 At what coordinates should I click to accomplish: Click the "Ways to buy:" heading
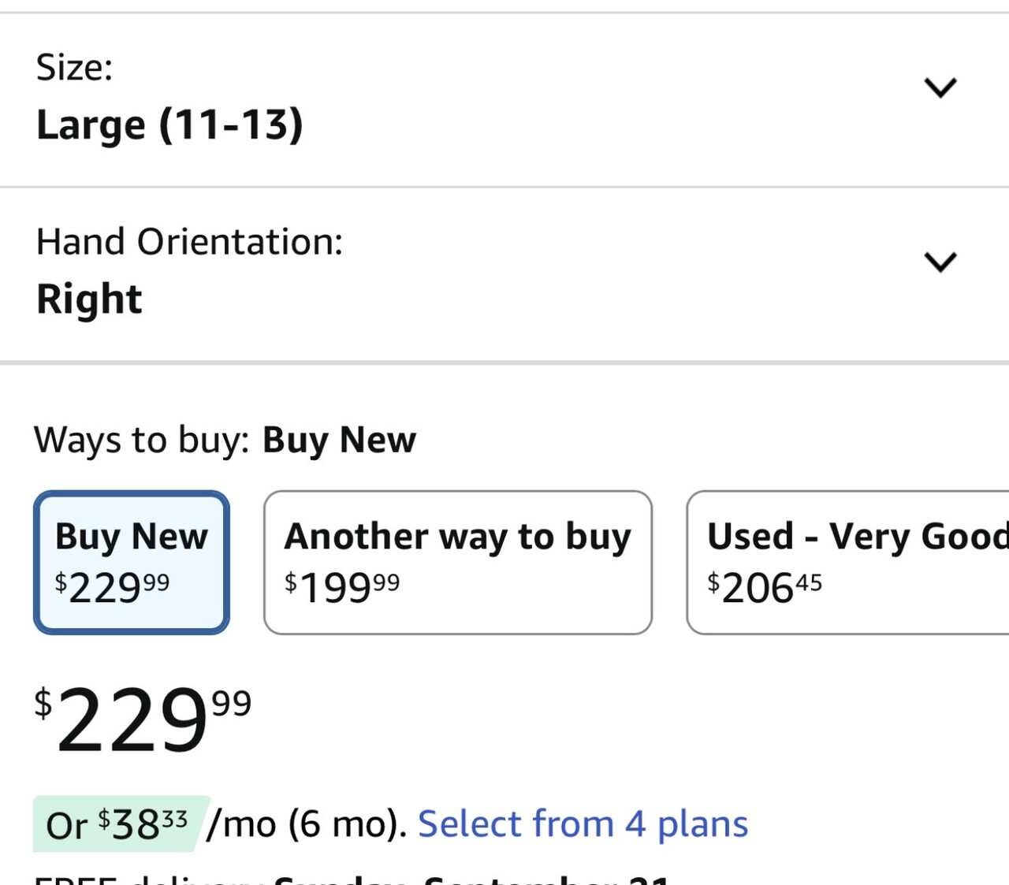pos(141,440)
